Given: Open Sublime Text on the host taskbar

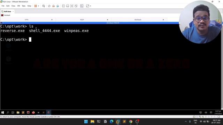Looking at the screenshot, I should [124, 122].
